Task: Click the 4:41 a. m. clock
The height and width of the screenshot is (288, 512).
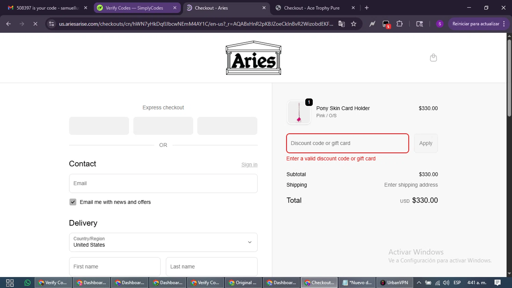Action: [x=477, y=283]
